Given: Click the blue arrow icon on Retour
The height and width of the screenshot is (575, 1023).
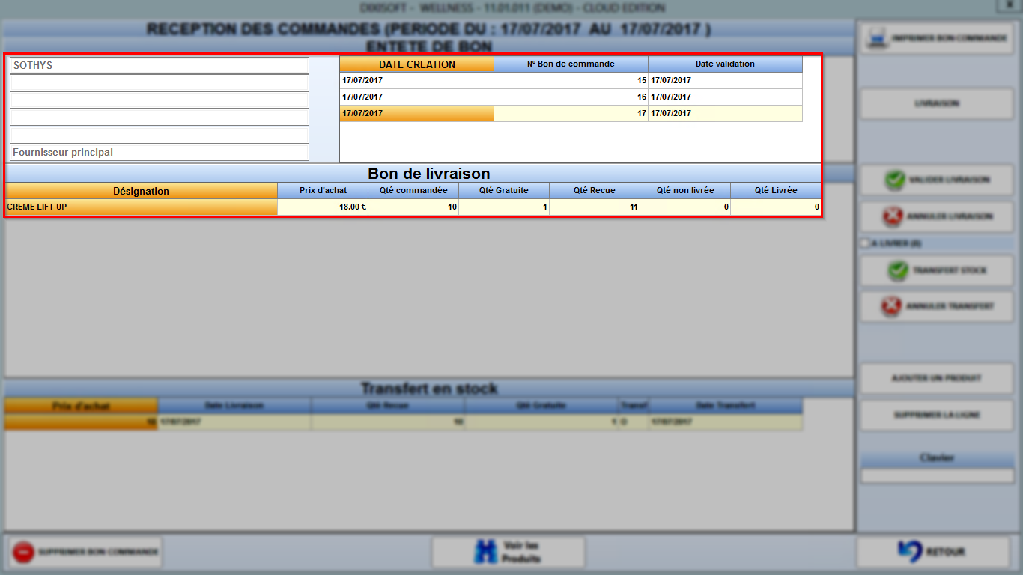Looking at the screenshot, I should click(910, 552).
